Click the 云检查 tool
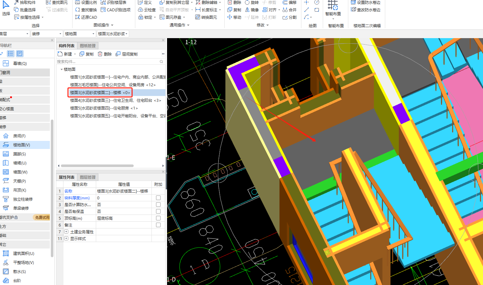 (147, 10)
